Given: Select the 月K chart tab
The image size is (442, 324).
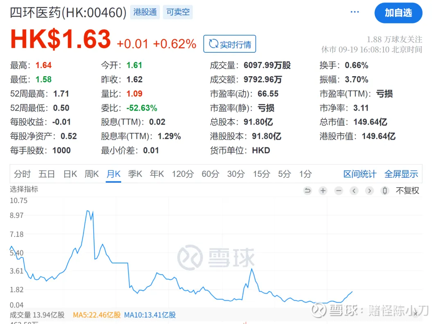Looking at the screenshot, I should [x=113, y=174].
